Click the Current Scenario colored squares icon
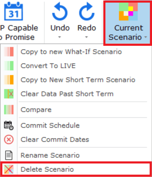Image resolution: width=152 pixels, height=177 pixels. point(128,12)
